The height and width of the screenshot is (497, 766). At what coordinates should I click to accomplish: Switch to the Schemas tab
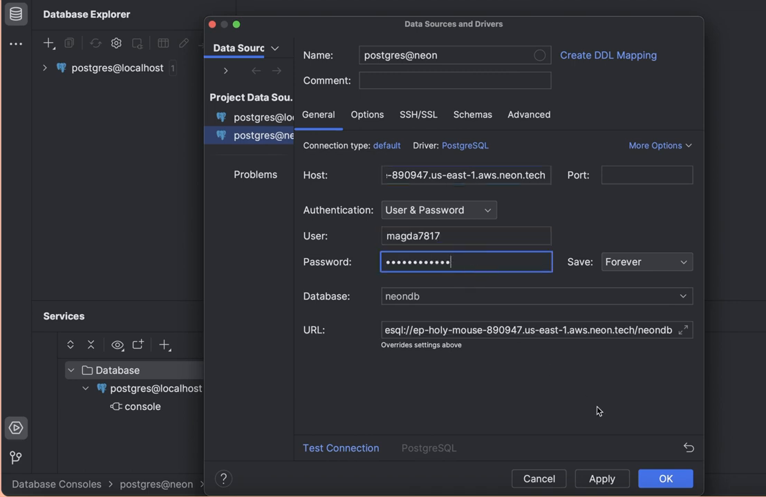[x=472, y=115]
